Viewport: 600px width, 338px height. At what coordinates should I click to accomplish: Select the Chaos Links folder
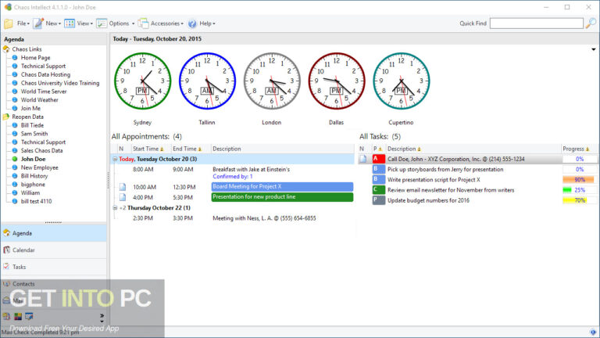coord(27,49)
